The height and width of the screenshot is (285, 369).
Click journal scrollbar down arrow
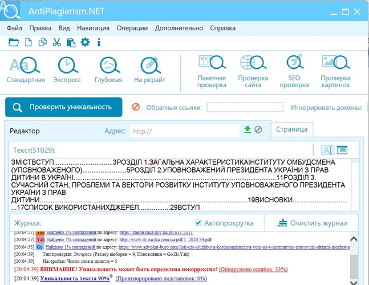[x=354, y=282]
